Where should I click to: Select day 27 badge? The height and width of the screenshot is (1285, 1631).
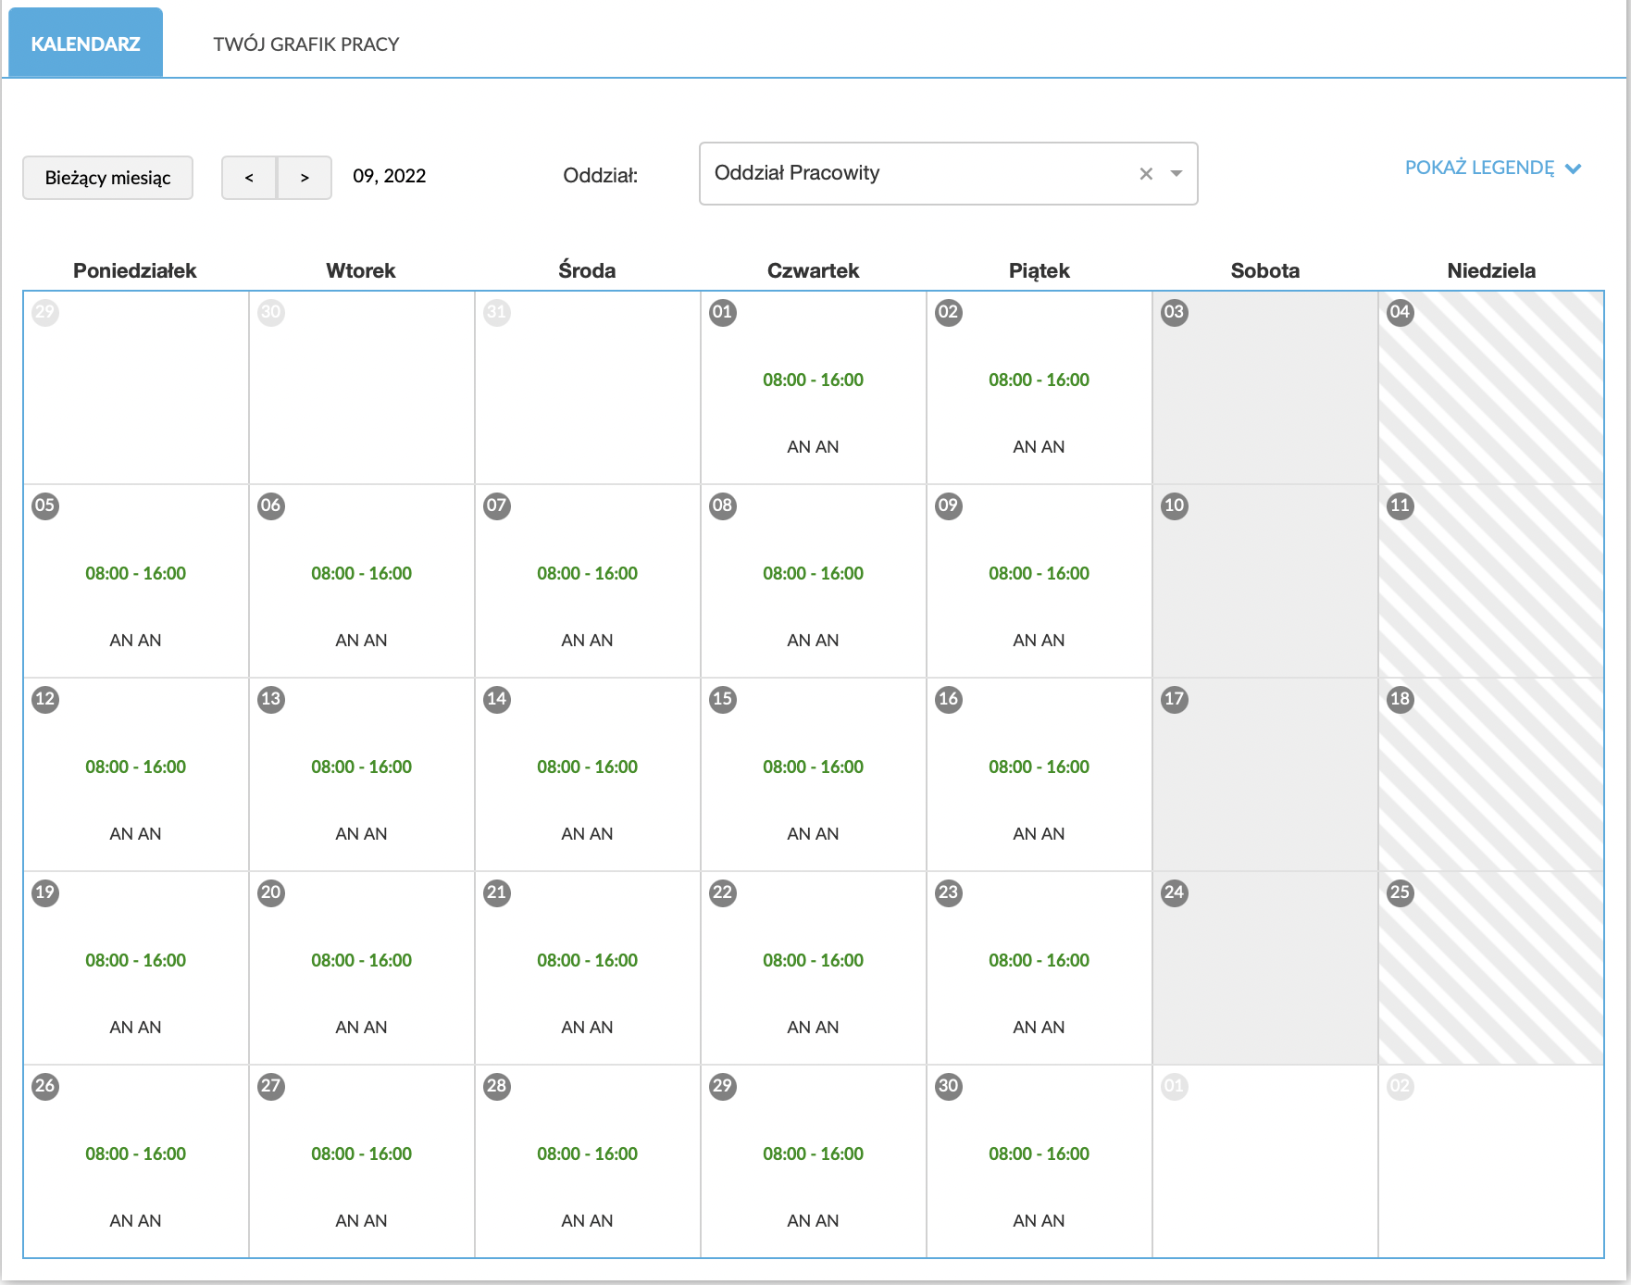pyautogui.click(x=271, y=1086)
